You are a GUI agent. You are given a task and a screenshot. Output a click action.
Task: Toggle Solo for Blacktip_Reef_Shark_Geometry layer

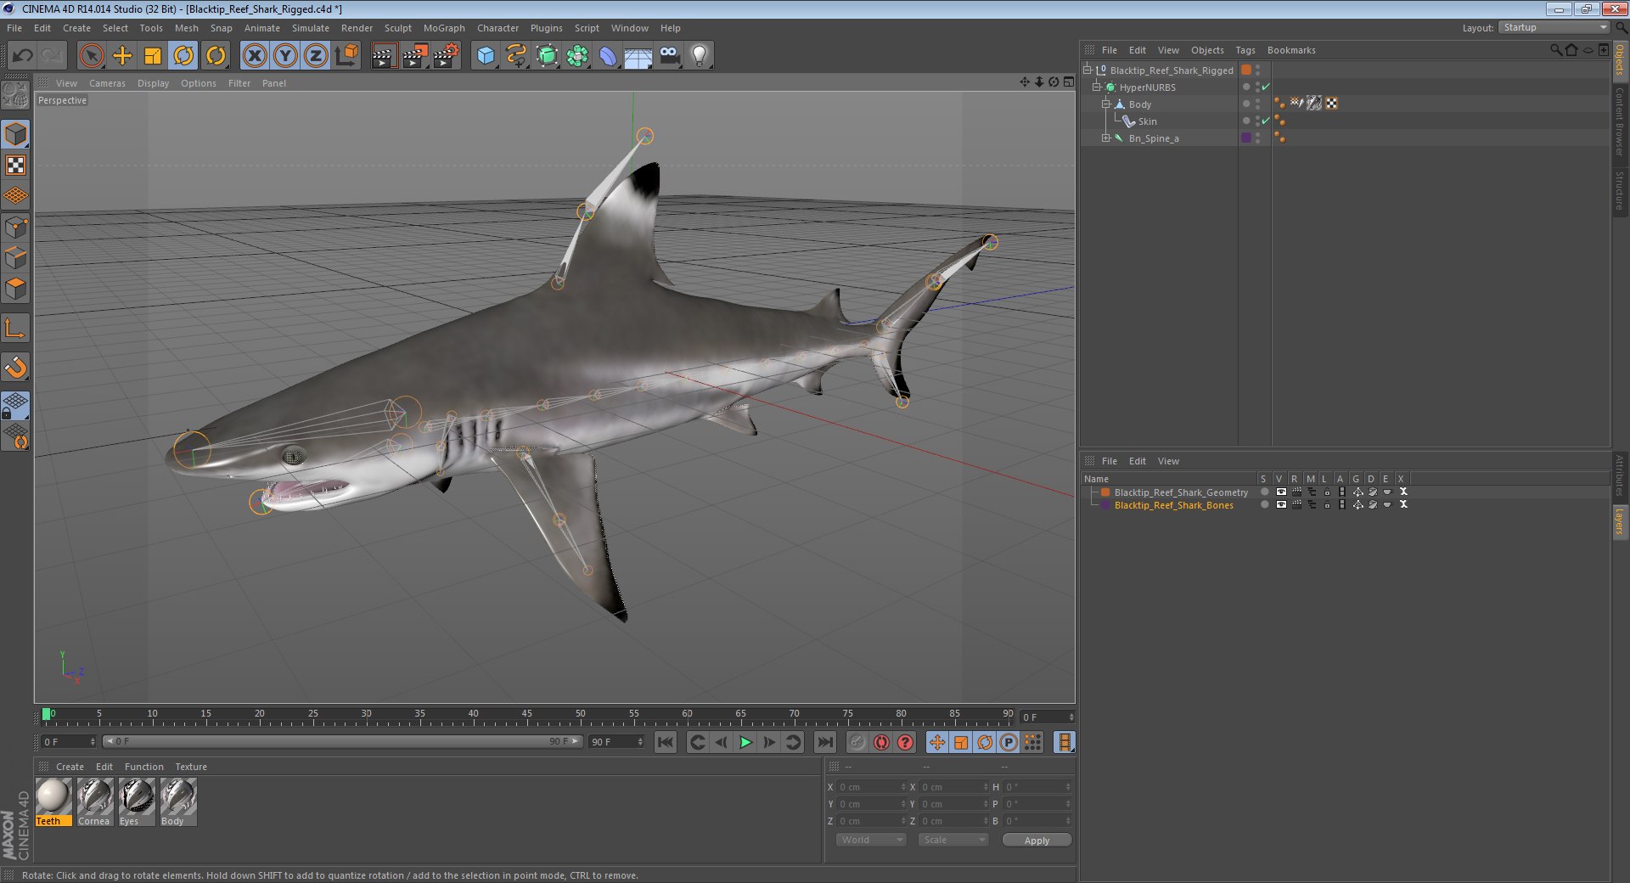pos(1264,492)
